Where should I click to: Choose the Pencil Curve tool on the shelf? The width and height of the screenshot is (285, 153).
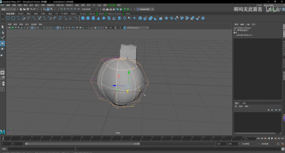[24, 18]
